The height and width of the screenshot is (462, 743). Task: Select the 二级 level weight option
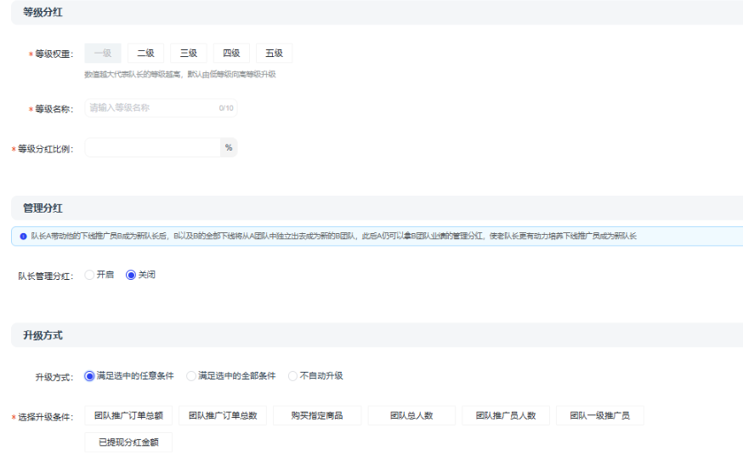point(145,54)
